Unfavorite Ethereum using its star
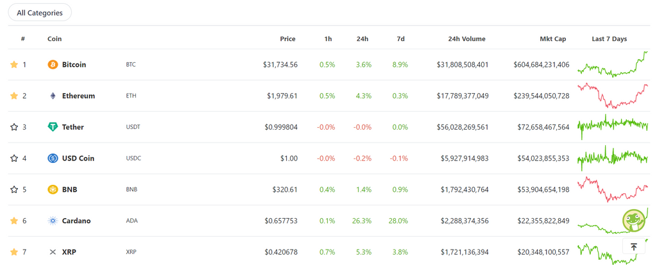The height and width of the screenshot is (265, 657). pyautogui.click(x=14, y=96)
